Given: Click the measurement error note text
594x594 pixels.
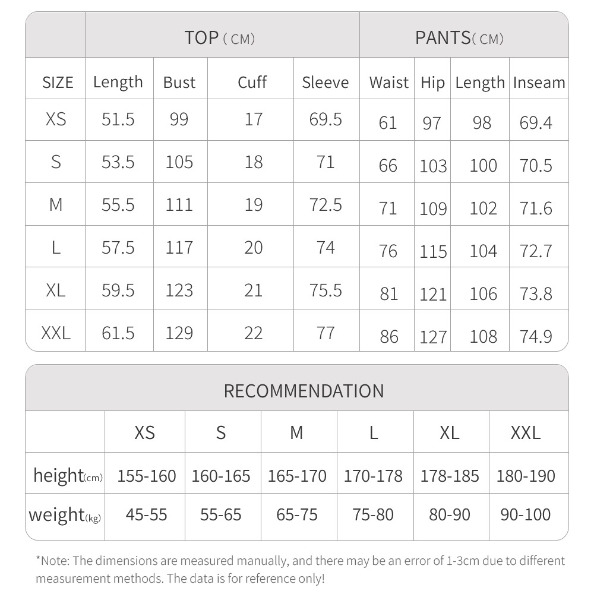Looking at the screenshot, I should point(300,569).
